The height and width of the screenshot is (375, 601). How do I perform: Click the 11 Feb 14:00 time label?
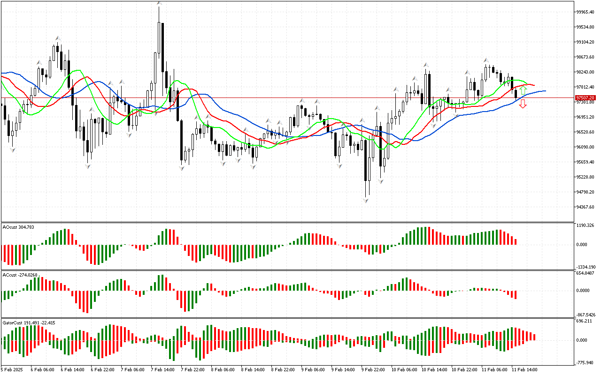(524, 370)
